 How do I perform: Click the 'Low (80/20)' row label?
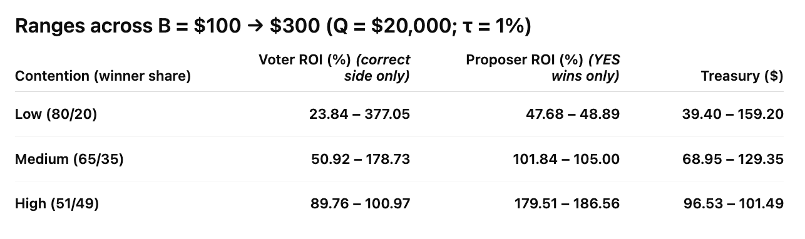[x=56, y=114]
